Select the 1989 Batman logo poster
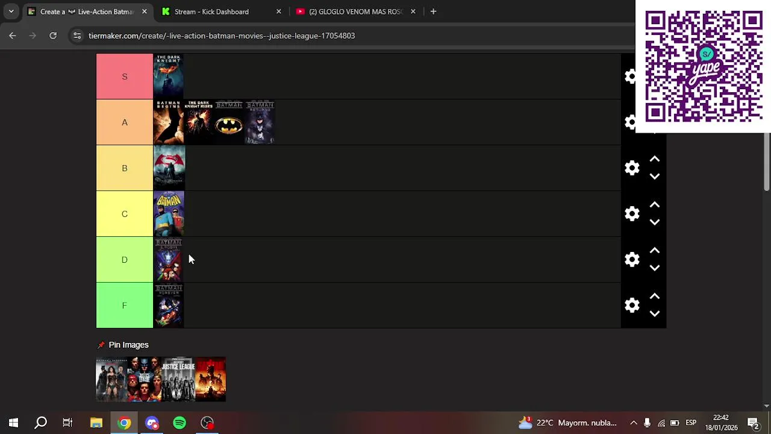 coord(229,122)
